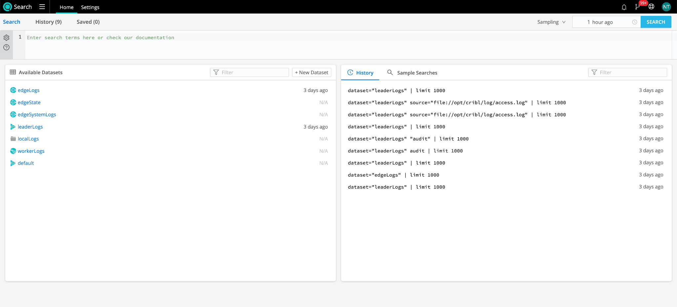
Task: Open the NT user avatar menu
Action: 666,7
